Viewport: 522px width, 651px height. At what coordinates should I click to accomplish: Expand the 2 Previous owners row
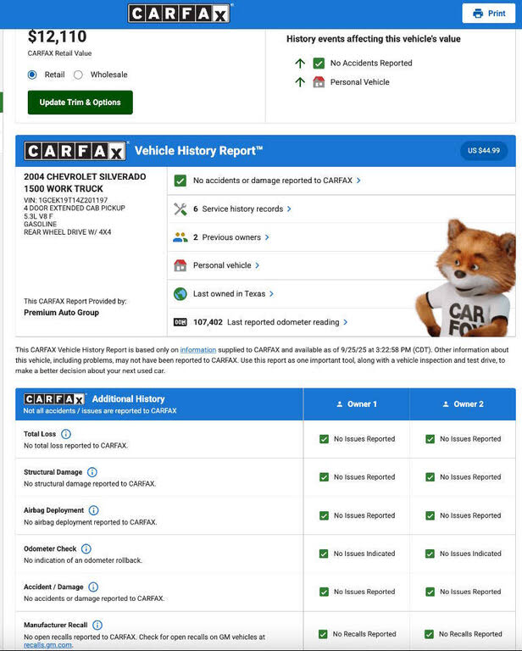231,237
